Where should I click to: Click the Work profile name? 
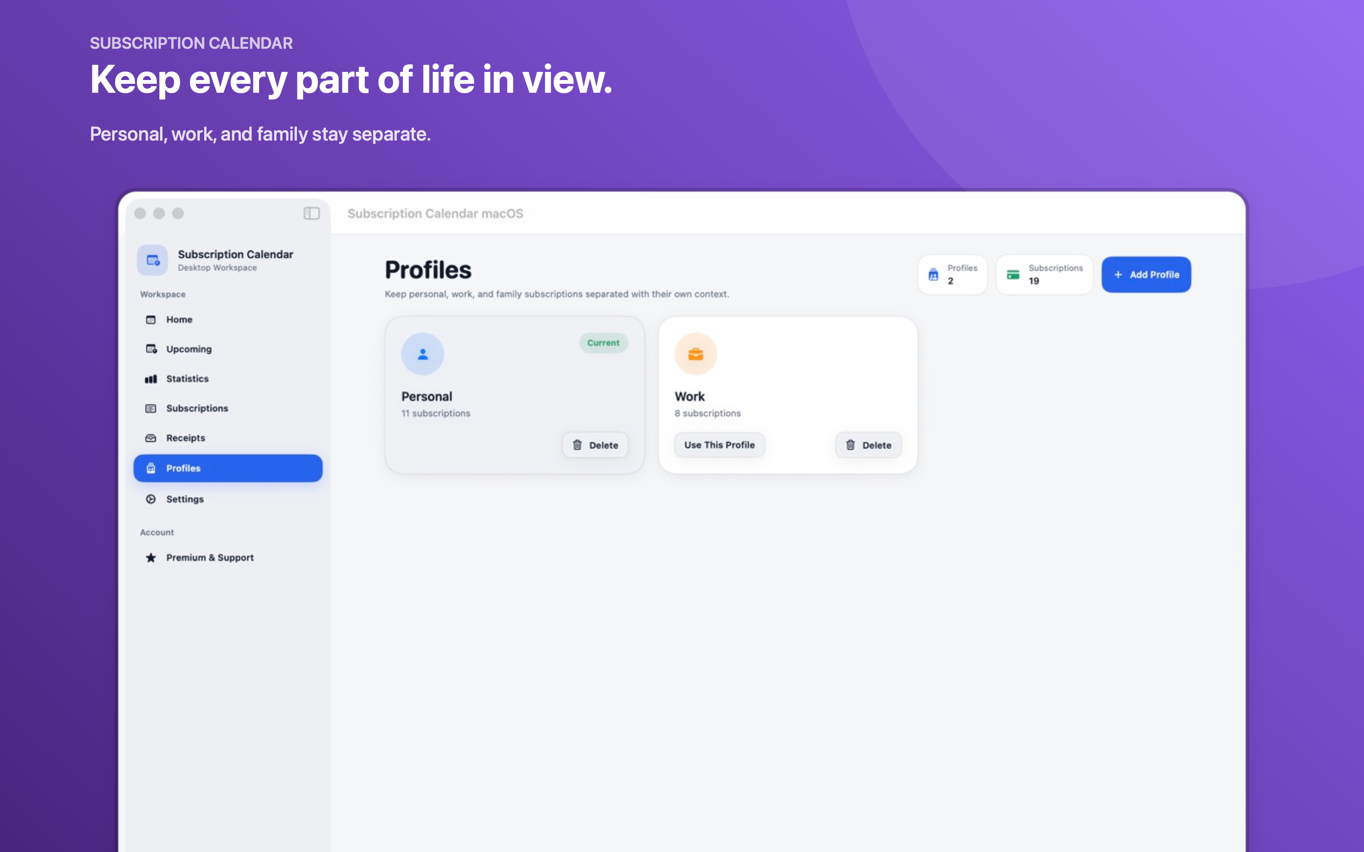(x=689, y=397)
